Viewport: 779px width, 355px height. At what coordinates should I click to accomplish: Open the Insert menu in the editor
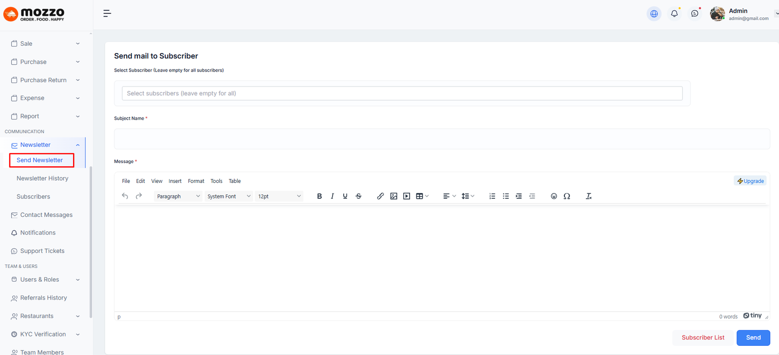pyautogui.click(x=175, y=181)
